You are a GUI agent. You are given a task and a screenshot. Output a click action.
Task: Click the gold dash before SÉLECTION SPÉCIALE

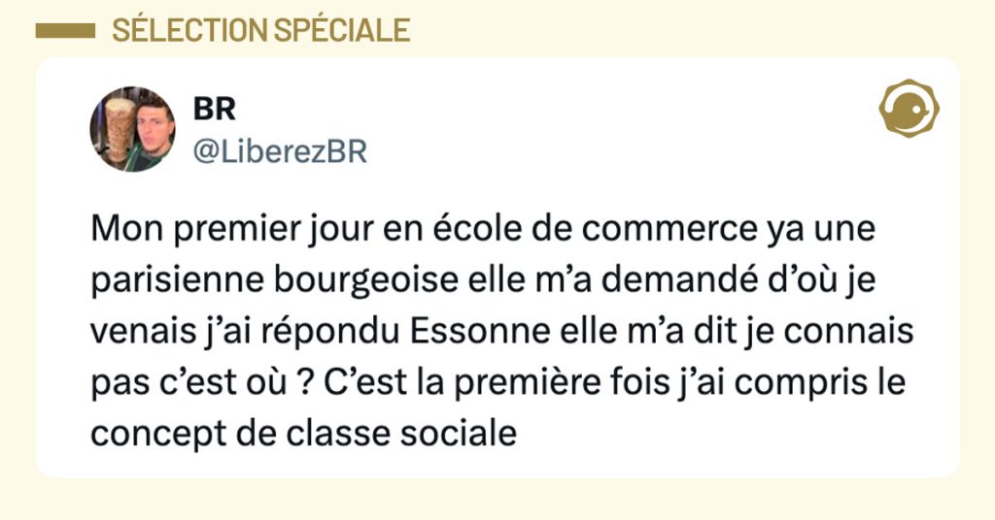tap(65, 31)
